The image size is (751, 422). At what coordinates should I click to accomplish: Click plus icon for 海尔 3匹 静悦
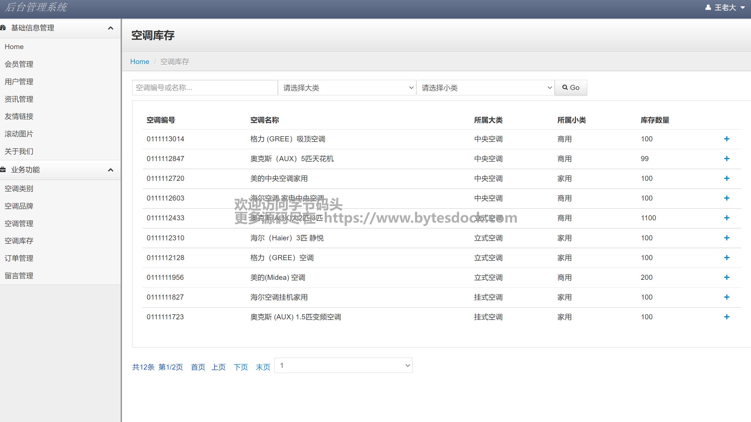[726, 238]
